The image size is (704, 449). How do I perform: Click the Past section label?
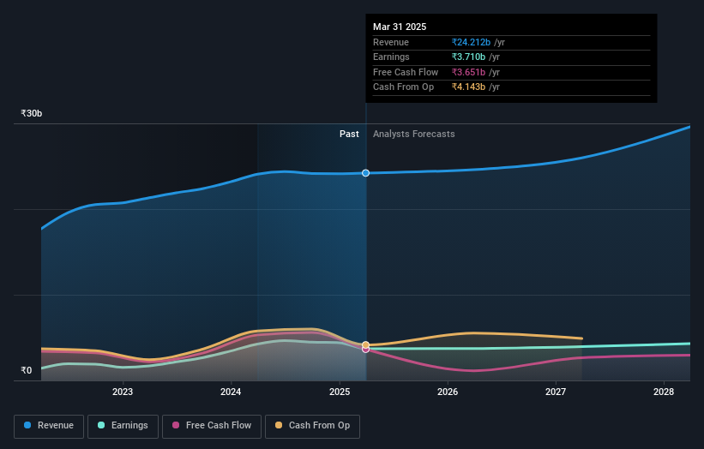tap(349, 135)
